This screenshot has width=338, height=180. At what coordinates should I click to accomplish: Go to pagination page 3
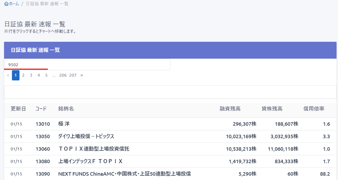[x=31, y=75]
